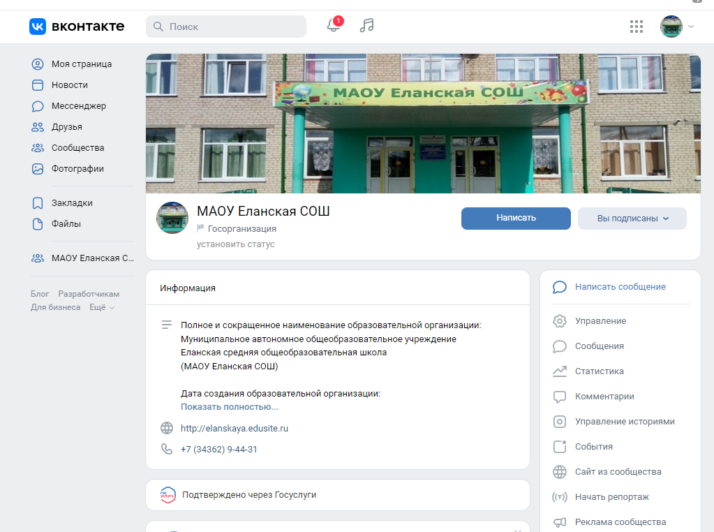Click the МАОУ Еланская СОШ title
The width and height of the screenshot is (714, 532).
[x=263, y=212]
